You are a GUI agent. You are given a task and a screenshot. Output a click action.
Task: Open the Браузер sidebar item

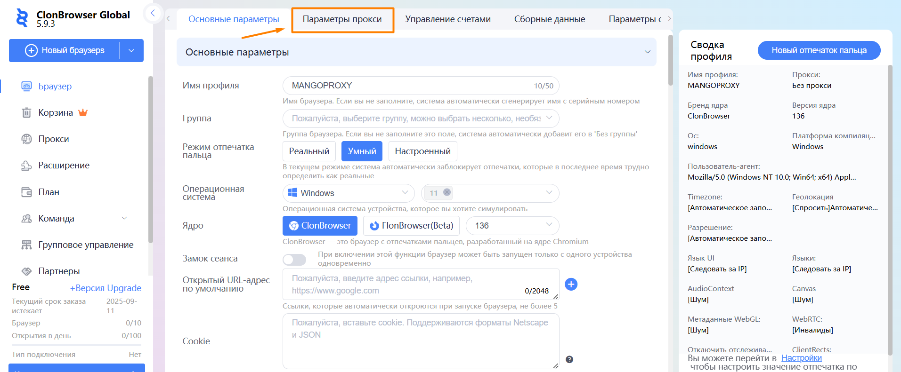pos(55,86)
